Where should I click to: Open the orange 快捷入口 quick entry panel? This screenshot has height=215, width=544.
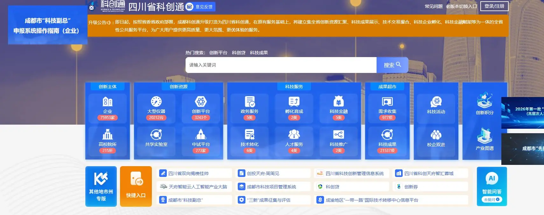[x=136, y=186]
